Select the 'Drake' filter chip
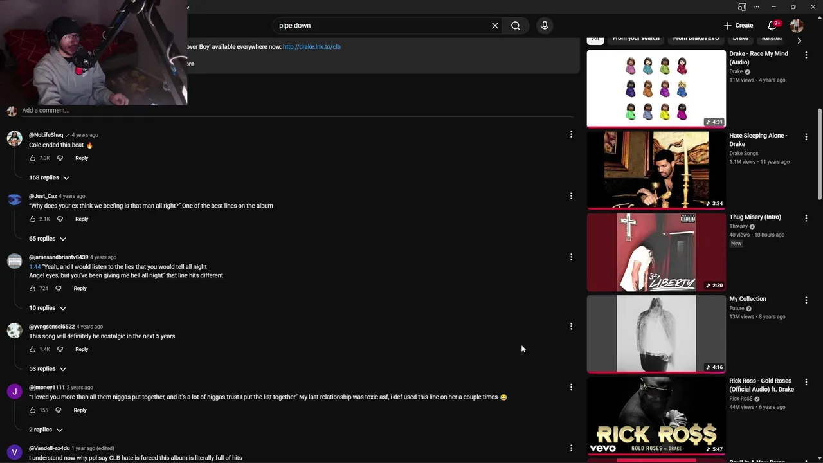Image resolution: width=823 pixels, height=463 pixels. click(x=740, y=39)
